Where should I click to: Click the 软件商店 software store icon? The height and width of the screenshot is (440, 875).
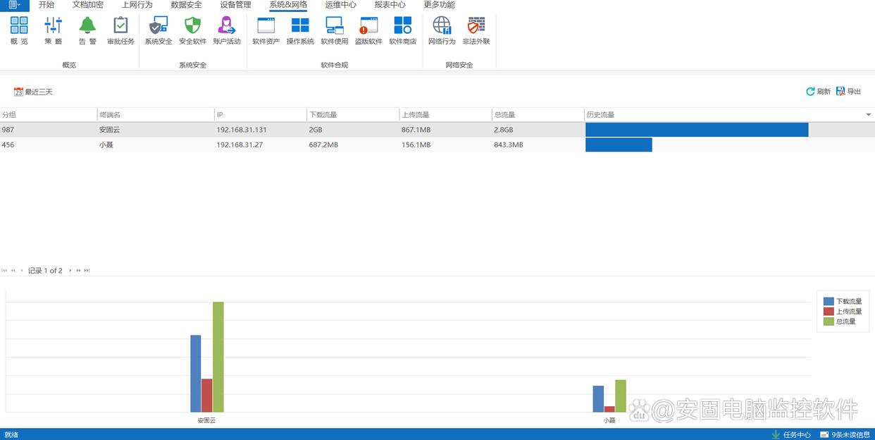(x=402, y=26)
